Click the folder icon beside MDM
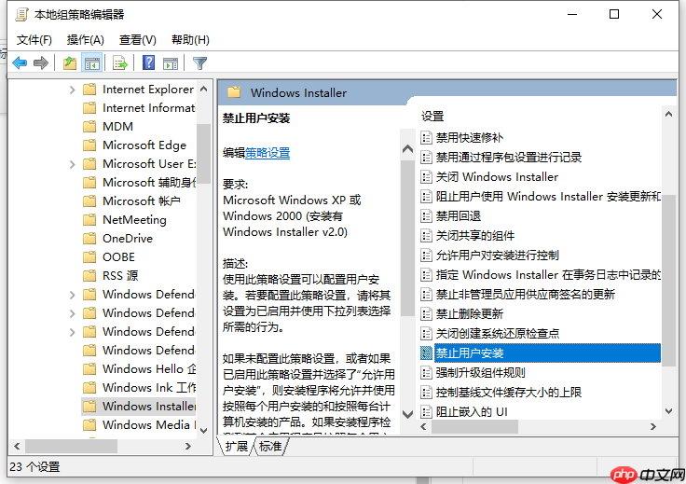The image size is (686, 484). [89, 127]
